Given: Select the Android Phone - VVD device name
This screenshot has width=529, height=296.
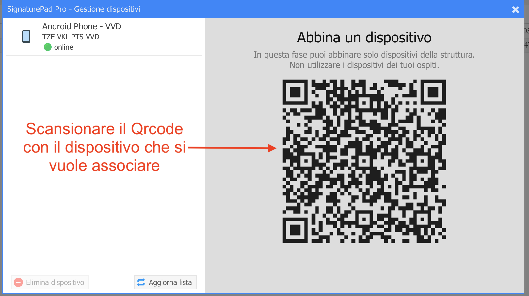Looking at the screenshot, I should [x=82, y=26].
